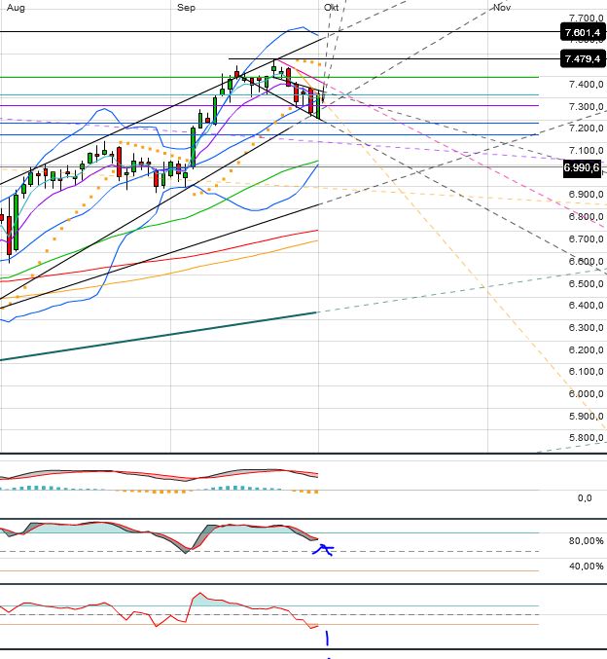Viewport: 607px width, 659px height.
Task: Click the 7.400,0 price axis value
Action: pos(587,85)
